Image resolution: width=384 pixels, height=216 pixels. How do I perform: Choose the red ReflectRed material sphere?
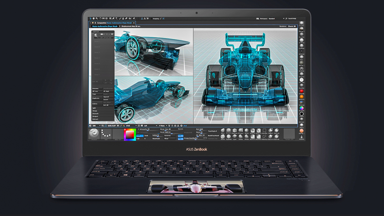302,91
